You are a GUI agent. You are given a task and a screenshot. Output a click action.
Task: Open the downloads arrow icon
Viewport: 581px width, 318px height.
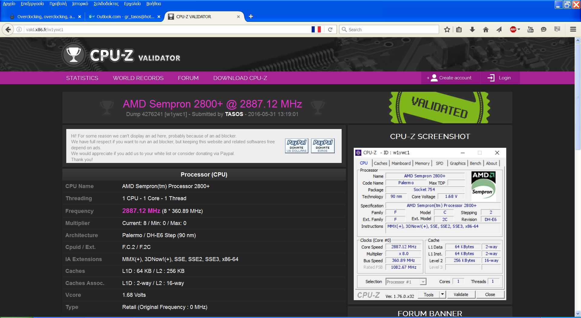(x=472, y=29)
